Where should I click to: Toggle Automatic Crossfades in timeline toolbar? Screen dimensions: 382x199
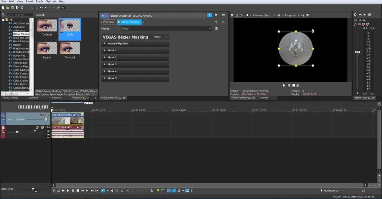[x=174, y=190]
